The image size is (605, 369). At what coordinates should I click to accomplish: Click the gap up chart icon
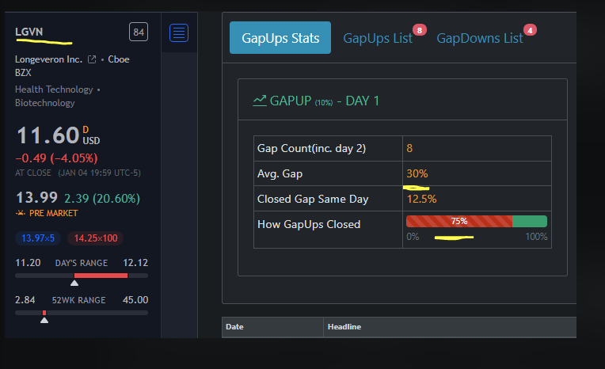pyautogui.click(x=260, y=101)
